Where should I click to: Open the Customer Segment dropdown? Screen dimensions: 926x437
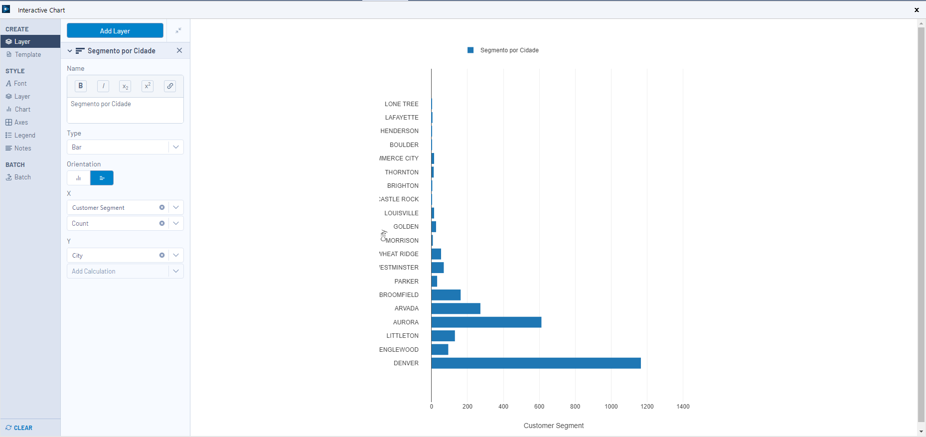point(176,207)
